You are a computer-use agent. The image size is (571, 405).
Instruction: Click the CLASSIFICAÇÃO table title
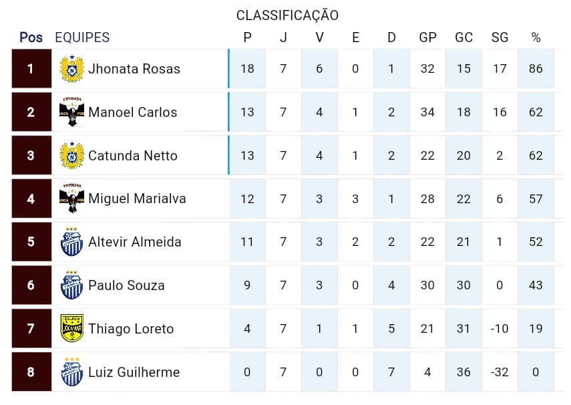point(287,15)
